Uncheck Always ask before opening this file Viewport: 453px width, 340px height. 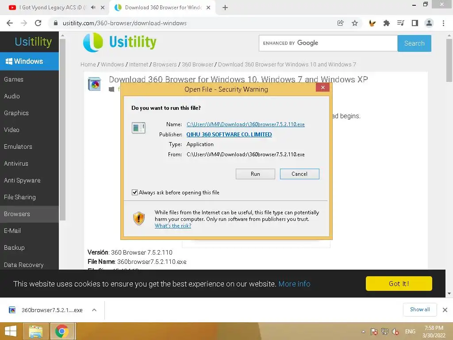[134, 193]
